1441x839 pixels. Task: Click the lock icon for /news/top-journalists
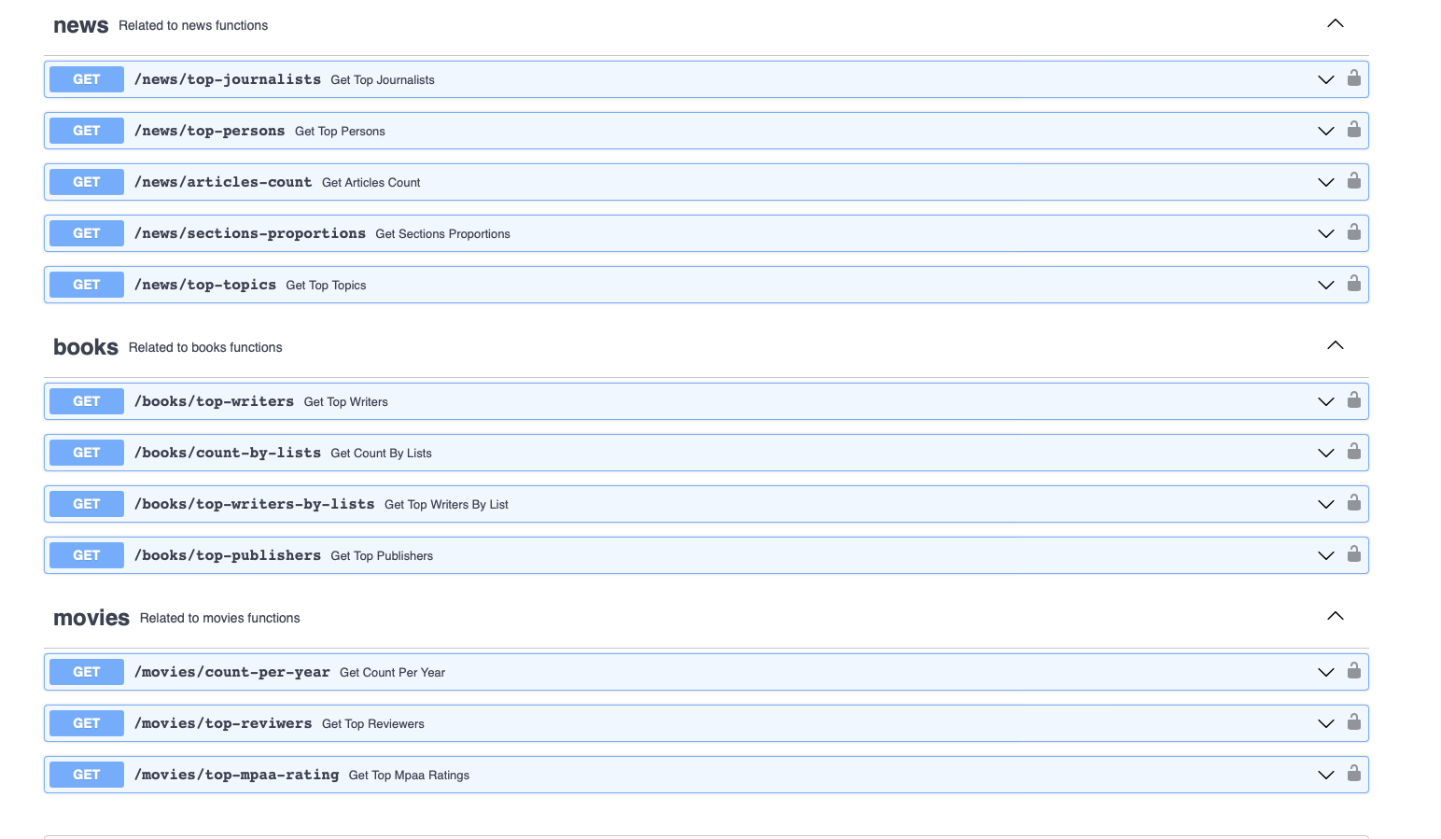[1353, 78]
